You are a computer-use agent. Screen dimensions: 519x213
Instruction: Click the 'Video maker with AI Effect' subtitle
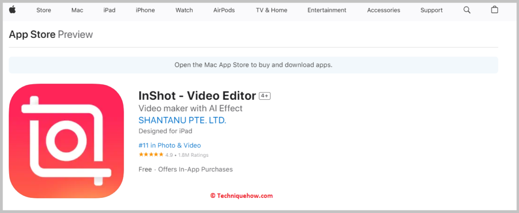tap(191, 108)
